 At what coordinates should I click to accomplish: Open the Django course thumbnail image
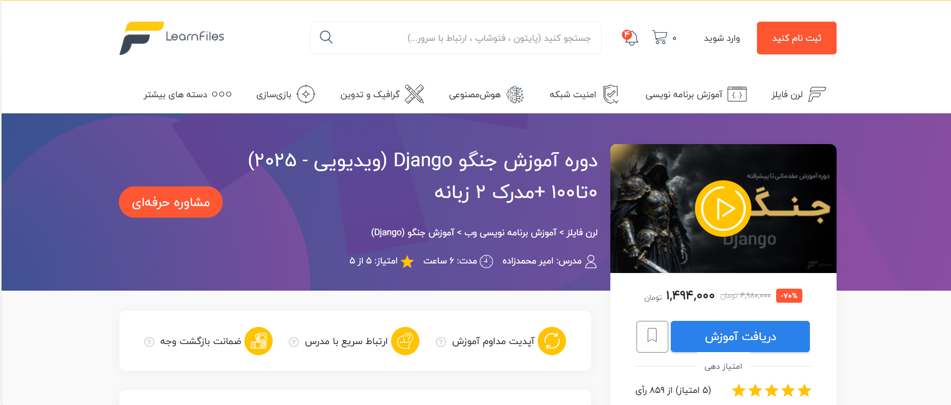[723, 209]
